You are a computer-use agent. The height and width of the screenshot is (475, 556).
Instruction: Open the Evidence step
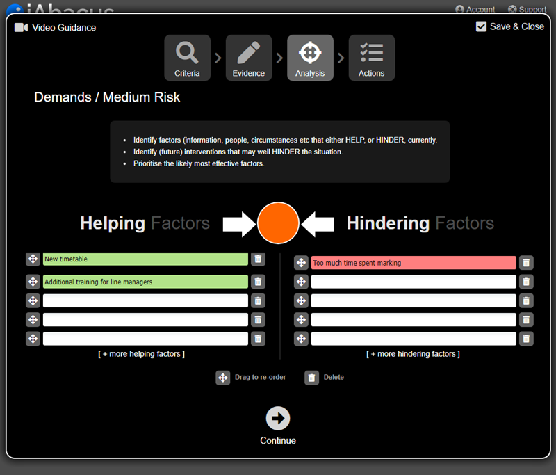[x=249, y=58]
